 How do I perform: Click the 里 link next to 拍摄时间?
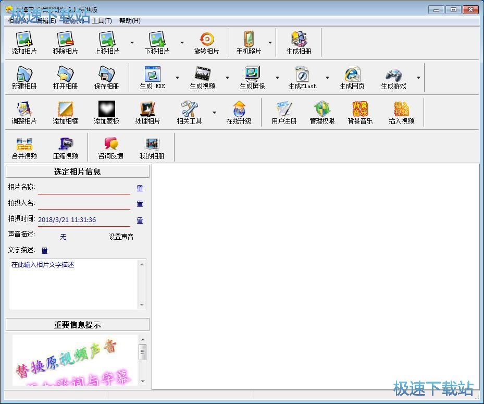[140, 220]
